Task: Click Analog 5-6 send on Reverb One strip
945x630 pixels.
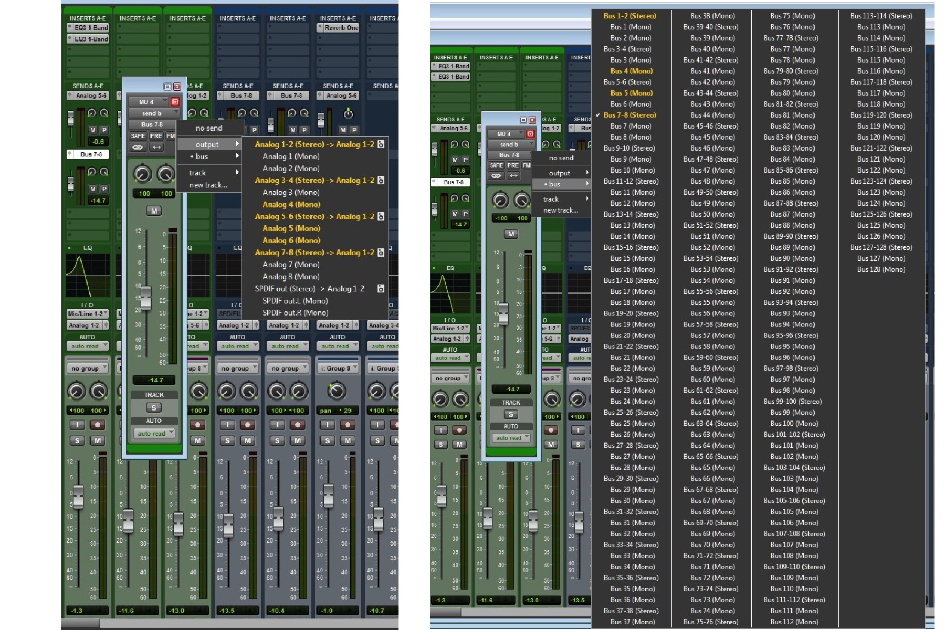Action: [338, 96]
